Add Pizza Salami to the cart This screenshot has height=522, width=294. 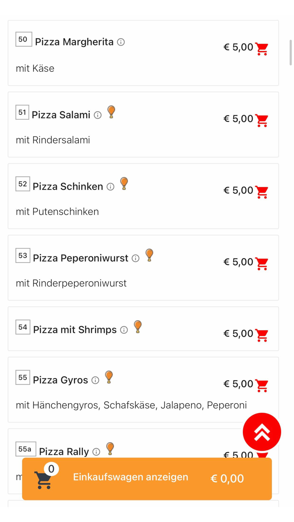point(262,120)
